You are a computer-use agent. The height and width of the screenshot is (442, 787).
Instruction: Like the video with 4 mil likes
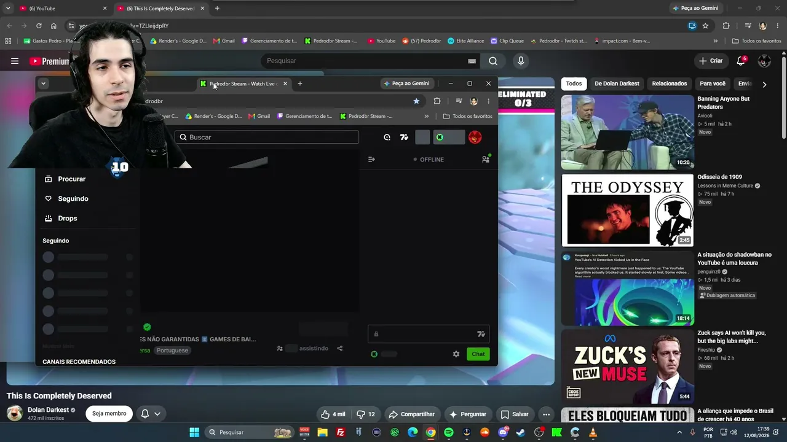click(333, 414)
